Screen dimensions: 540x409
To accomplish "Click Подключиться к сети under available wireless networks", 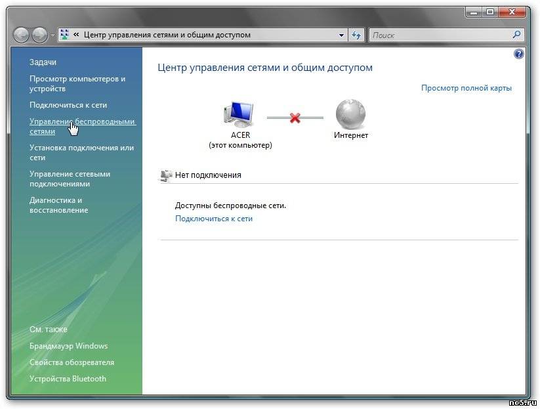I will pyautogui.click(x=214, y=219).
